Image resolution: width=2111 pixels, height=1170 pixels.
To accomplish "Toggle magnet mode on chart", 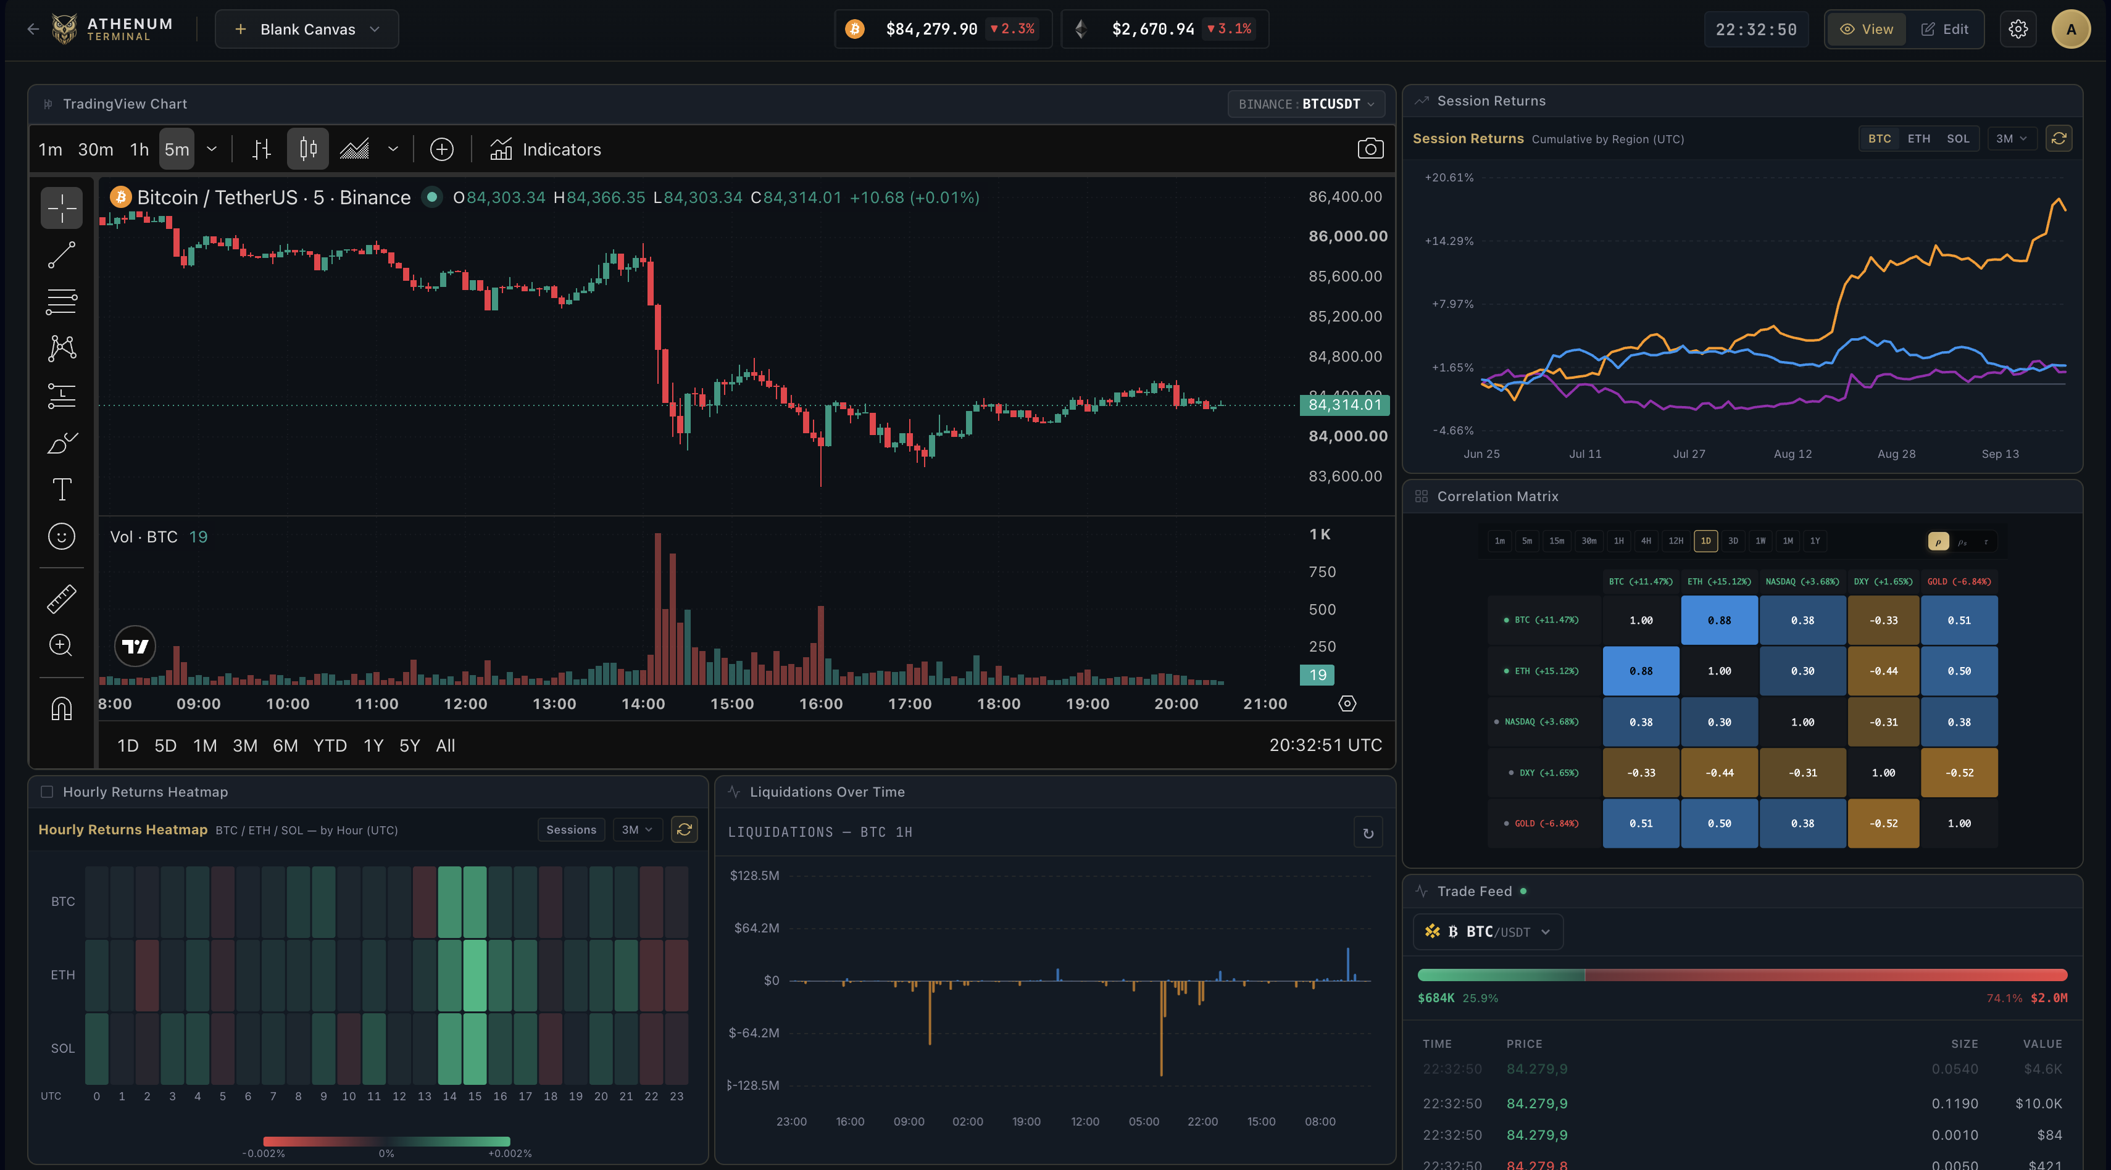I will pos(62,708).
